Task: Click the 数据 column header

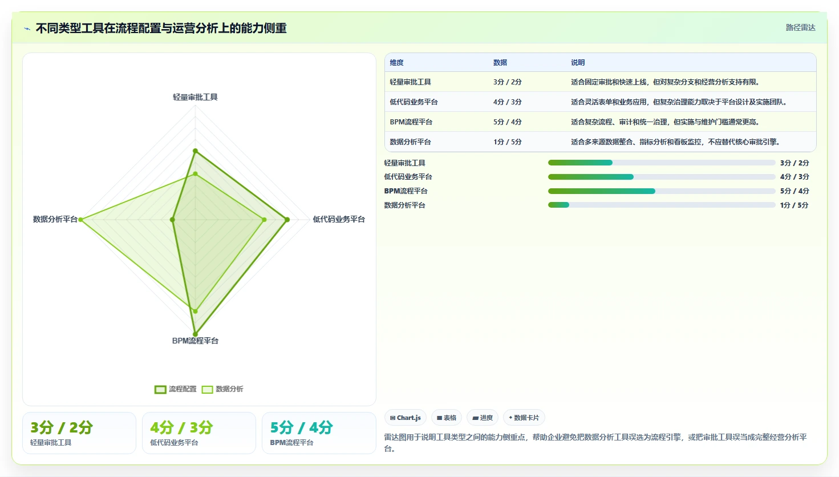Action: click(500, 63)
